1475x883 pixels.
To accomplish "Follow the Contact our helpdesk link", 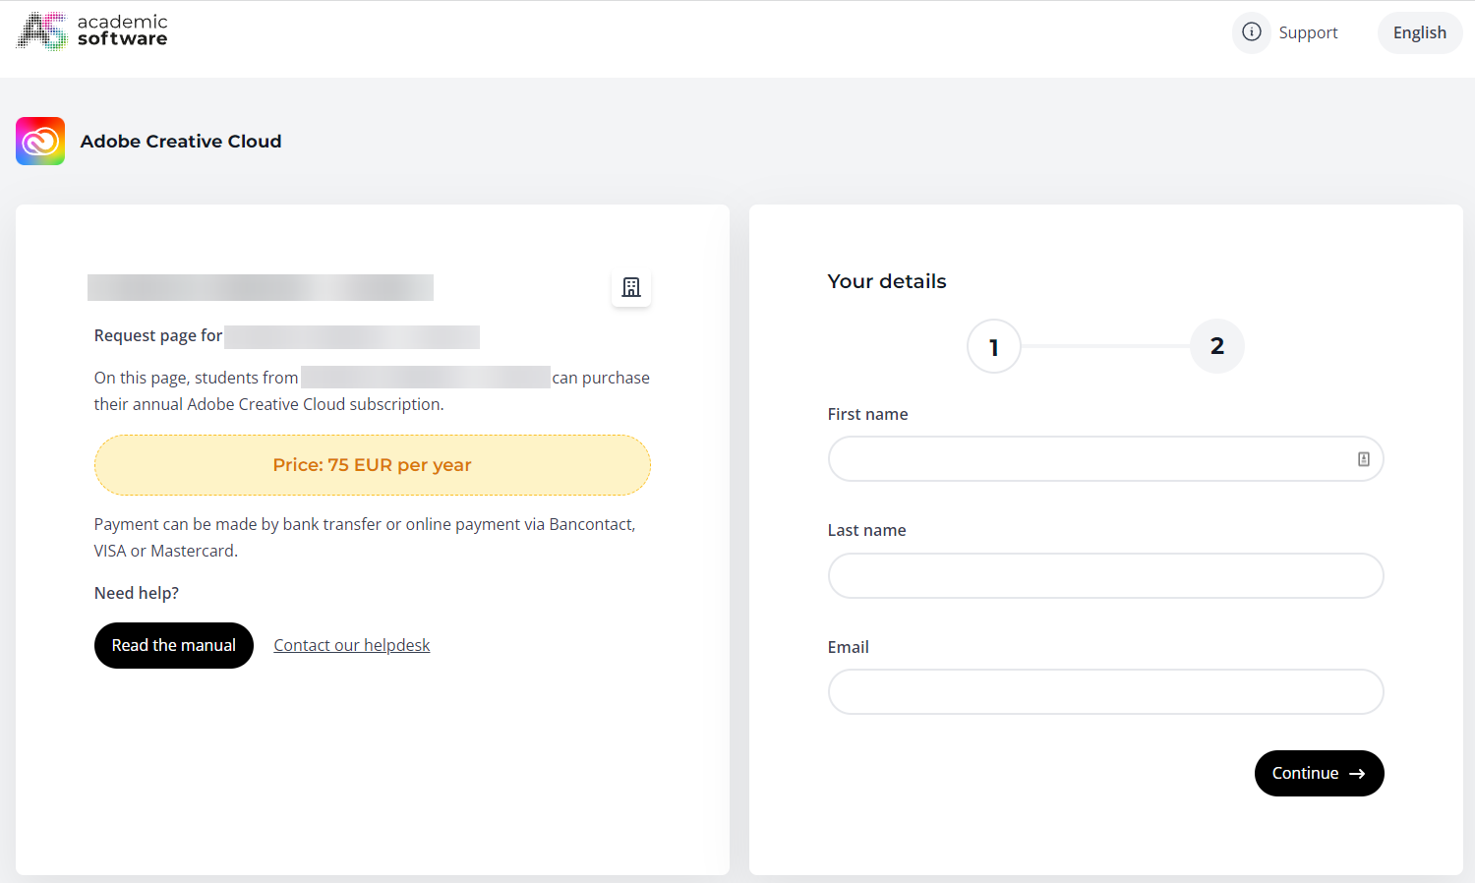I will click(x=351, y=645).
